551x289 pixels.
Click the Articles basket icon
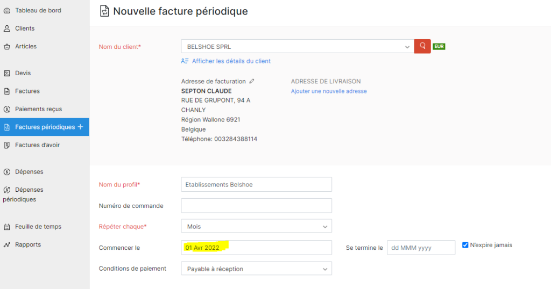point(7,46)
